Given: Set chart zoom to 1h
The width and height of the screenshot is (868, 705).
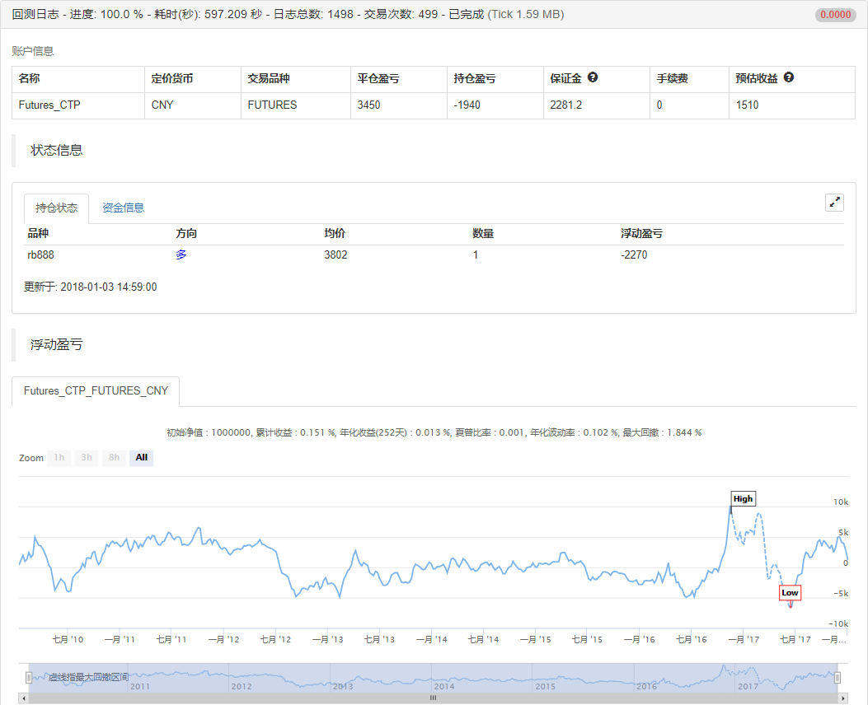Looking at the screenshot, I should [x=59, y=458].
